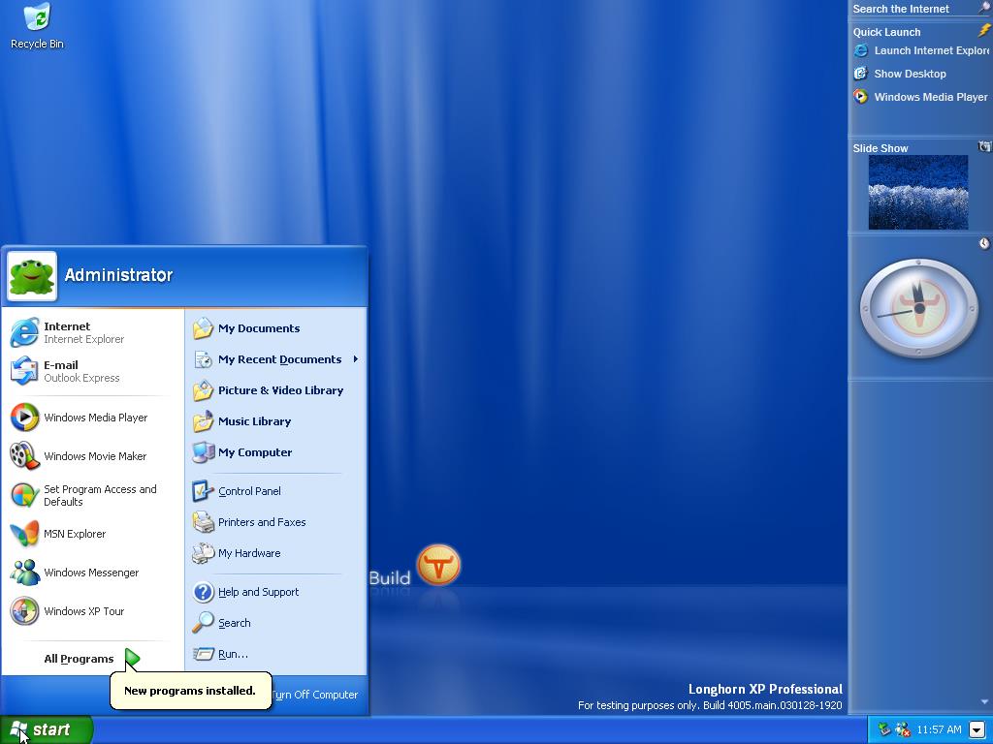
Task: Click the Administrator frog user picture
Action: coord(32,276)
